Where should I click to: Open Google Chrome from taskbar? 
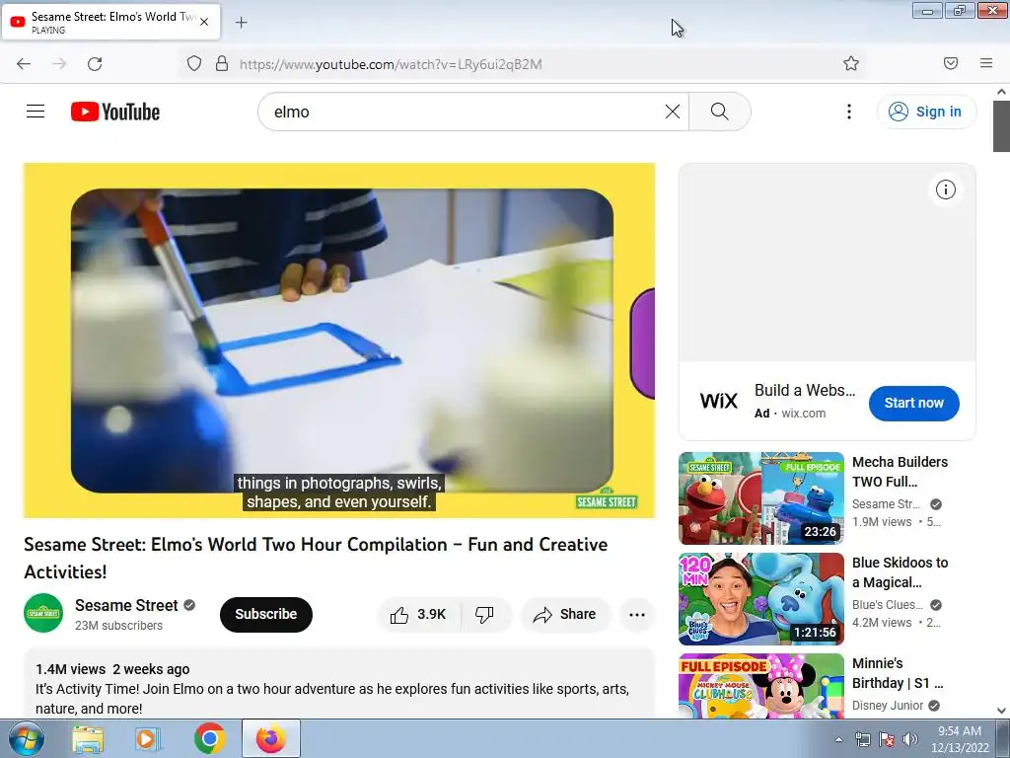pyautogui.click(x=210, y=739)
